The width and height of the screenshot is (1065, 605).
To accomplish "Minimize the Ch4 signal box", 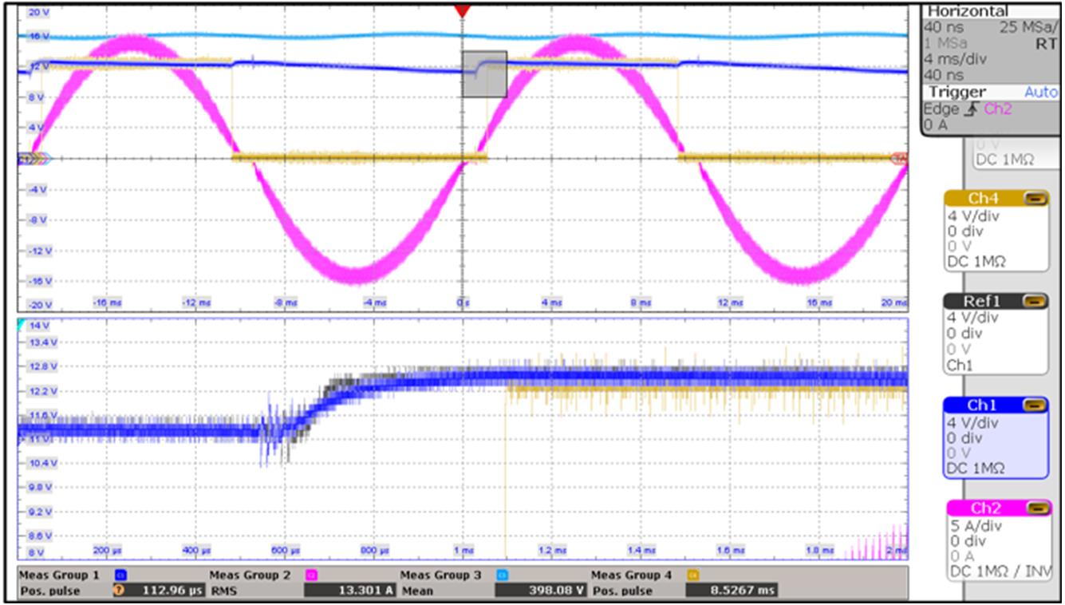I will coord(1035,199).
